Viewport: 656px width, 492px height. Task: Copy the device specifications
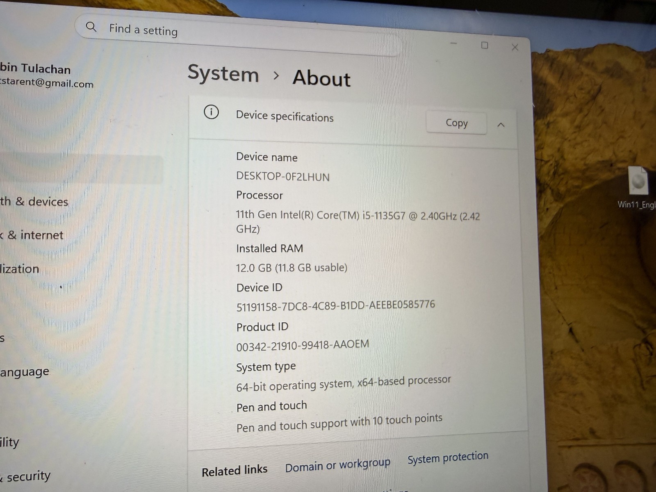click(456, 123)
